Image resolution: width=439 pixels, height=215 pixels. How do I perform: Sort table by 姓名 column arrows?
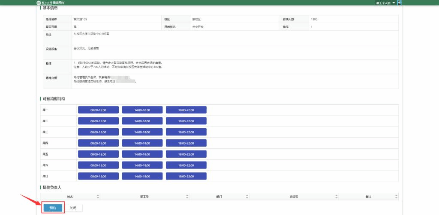coord(98,197)
